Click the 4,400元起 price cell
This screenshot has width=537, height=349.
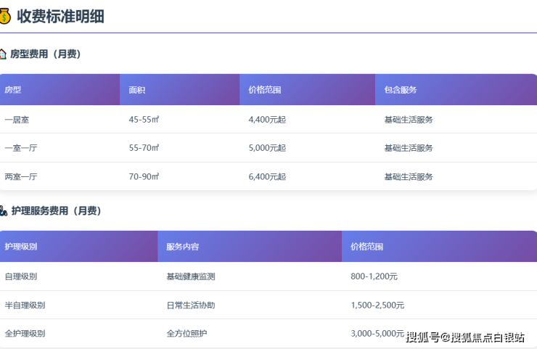[x=267, y=119]
